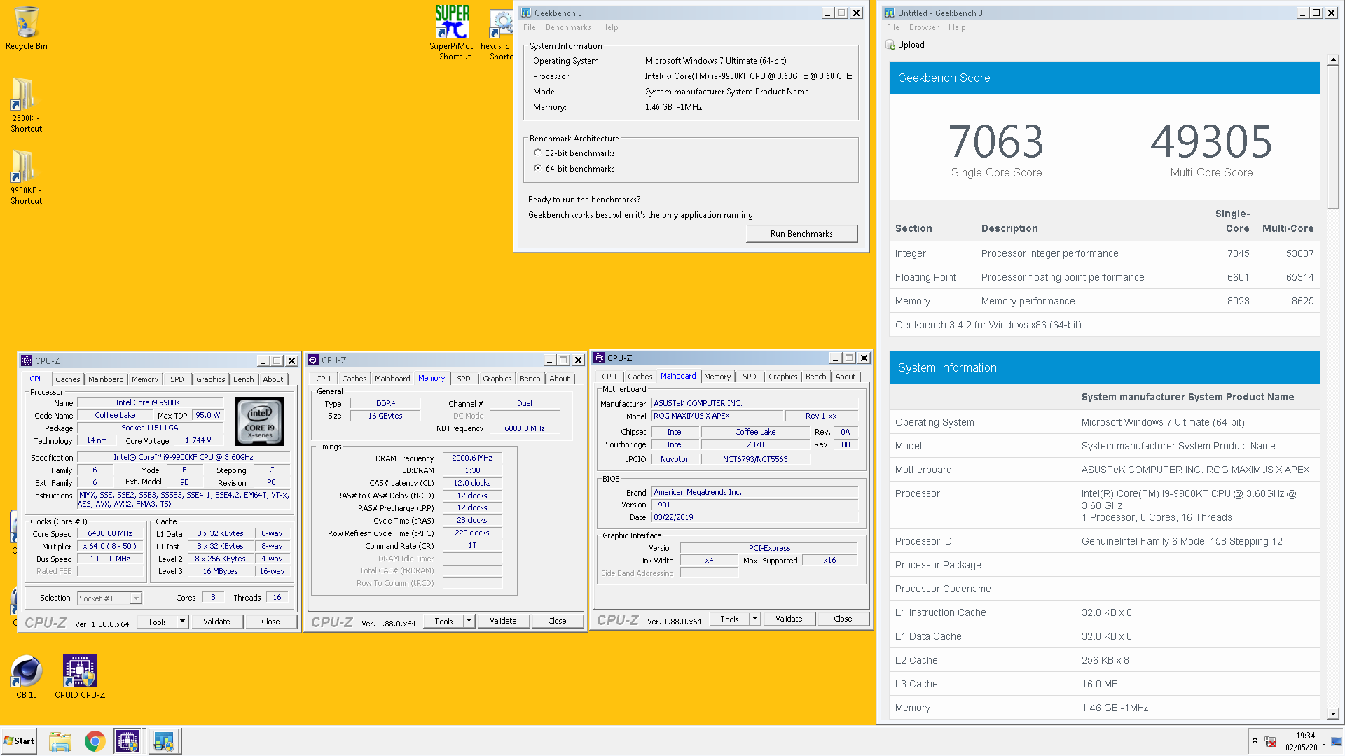The width and height of the screenshot is (1345, 756).
Task: Click the DRAM Frequency 2000.6 MHz field
Action: click(x=472, y=458)
